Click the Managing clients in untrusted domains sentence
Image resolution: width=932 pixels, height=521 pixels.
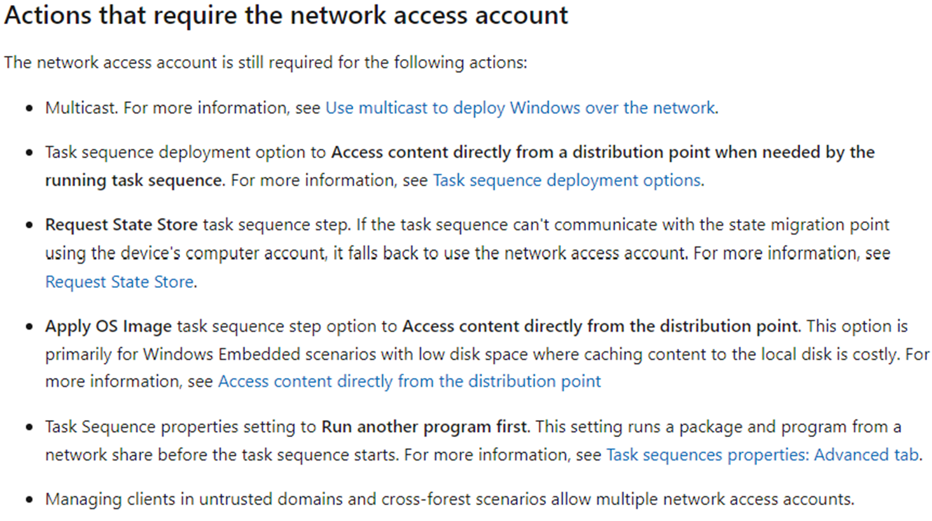(x=450, y=499)
